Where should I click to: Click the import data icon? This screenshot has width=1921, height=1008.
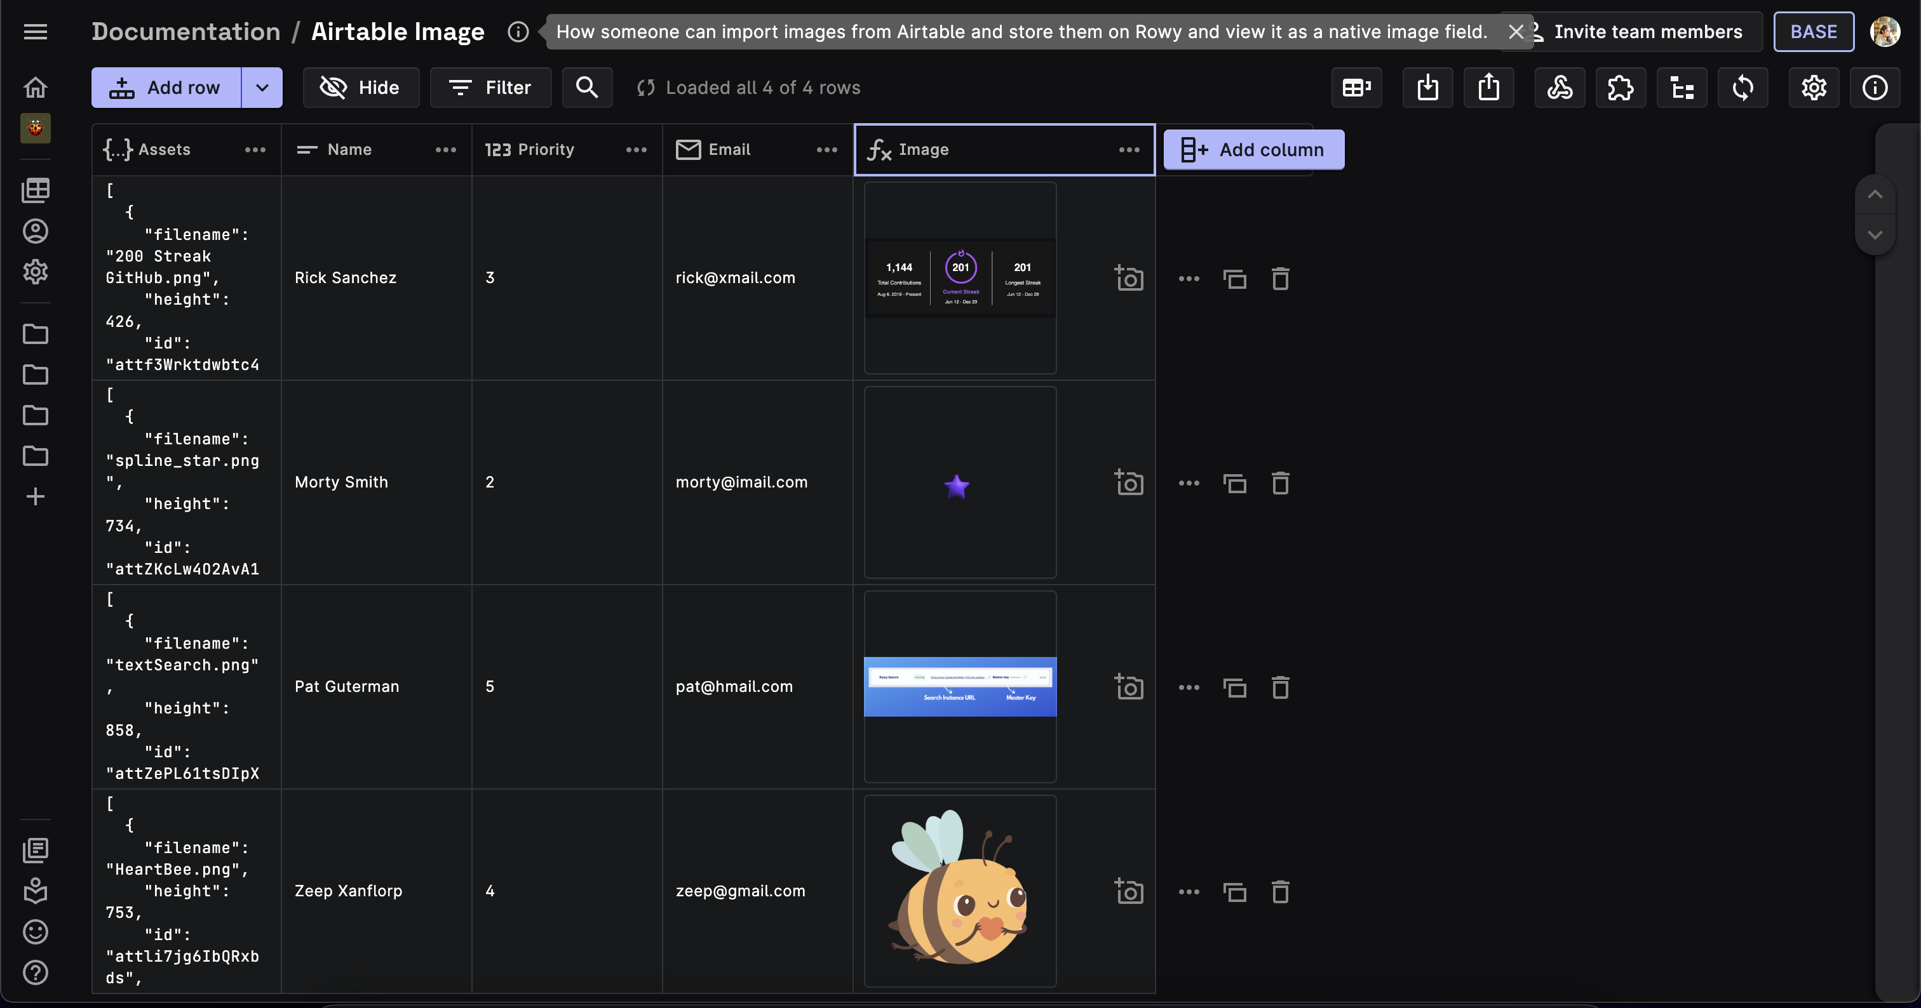point(1427,88)
